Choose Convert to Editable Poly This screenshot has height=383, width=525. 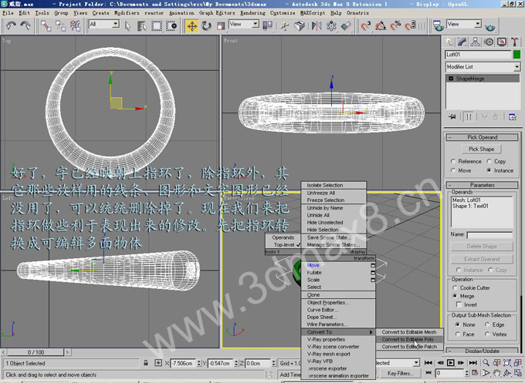coord(408,339)
